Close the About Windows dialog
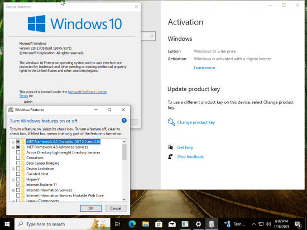This screenshot has height=230, width=307. coord(136,7)
